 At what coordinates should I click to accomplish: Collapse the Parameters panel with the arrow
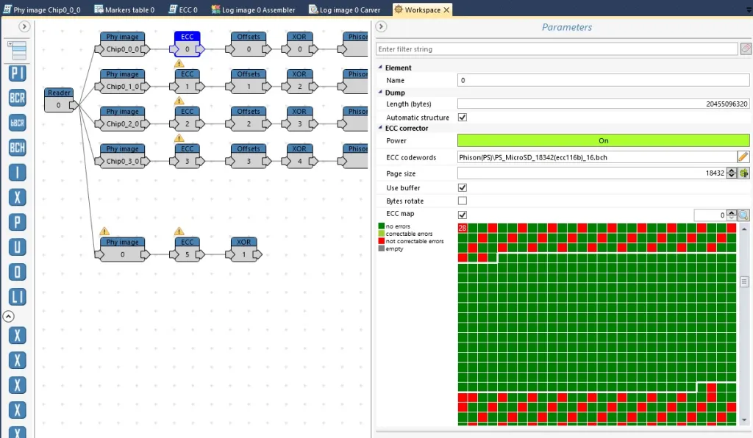pos(381,26)
